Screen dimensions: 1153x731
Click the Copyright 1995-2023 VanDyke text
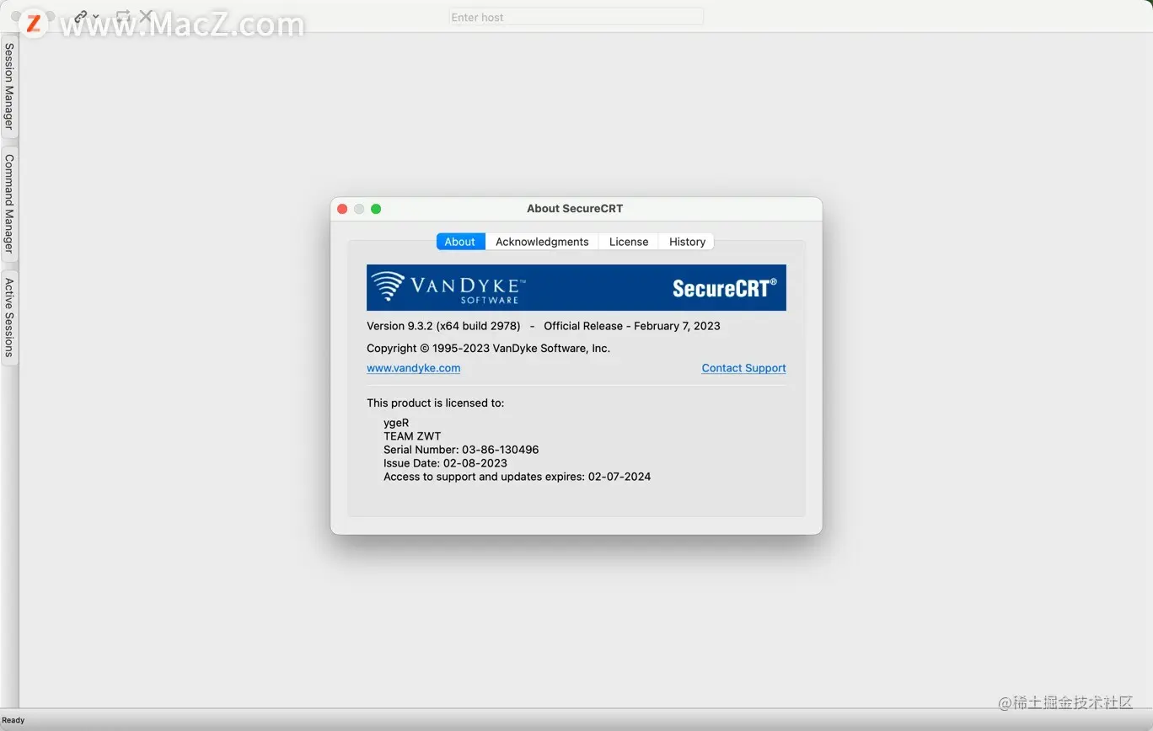pyautogui.click(x=488, y=348)
